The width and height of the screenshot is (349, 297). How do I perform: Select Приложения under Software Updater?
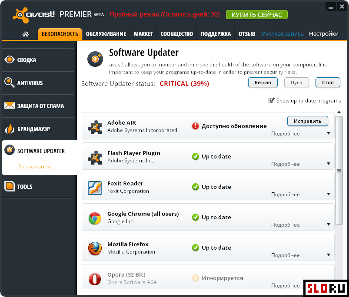click(x=34, y=167)
